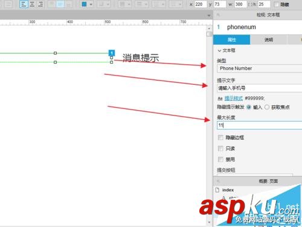The height and width of the screenshot is (227, 302).
Task: Click blue footnote badge 1 on widget
Action: [x=112, y=53]
